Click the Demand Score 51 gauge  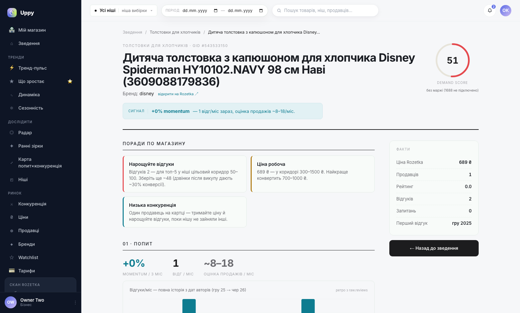click(452, 60)
